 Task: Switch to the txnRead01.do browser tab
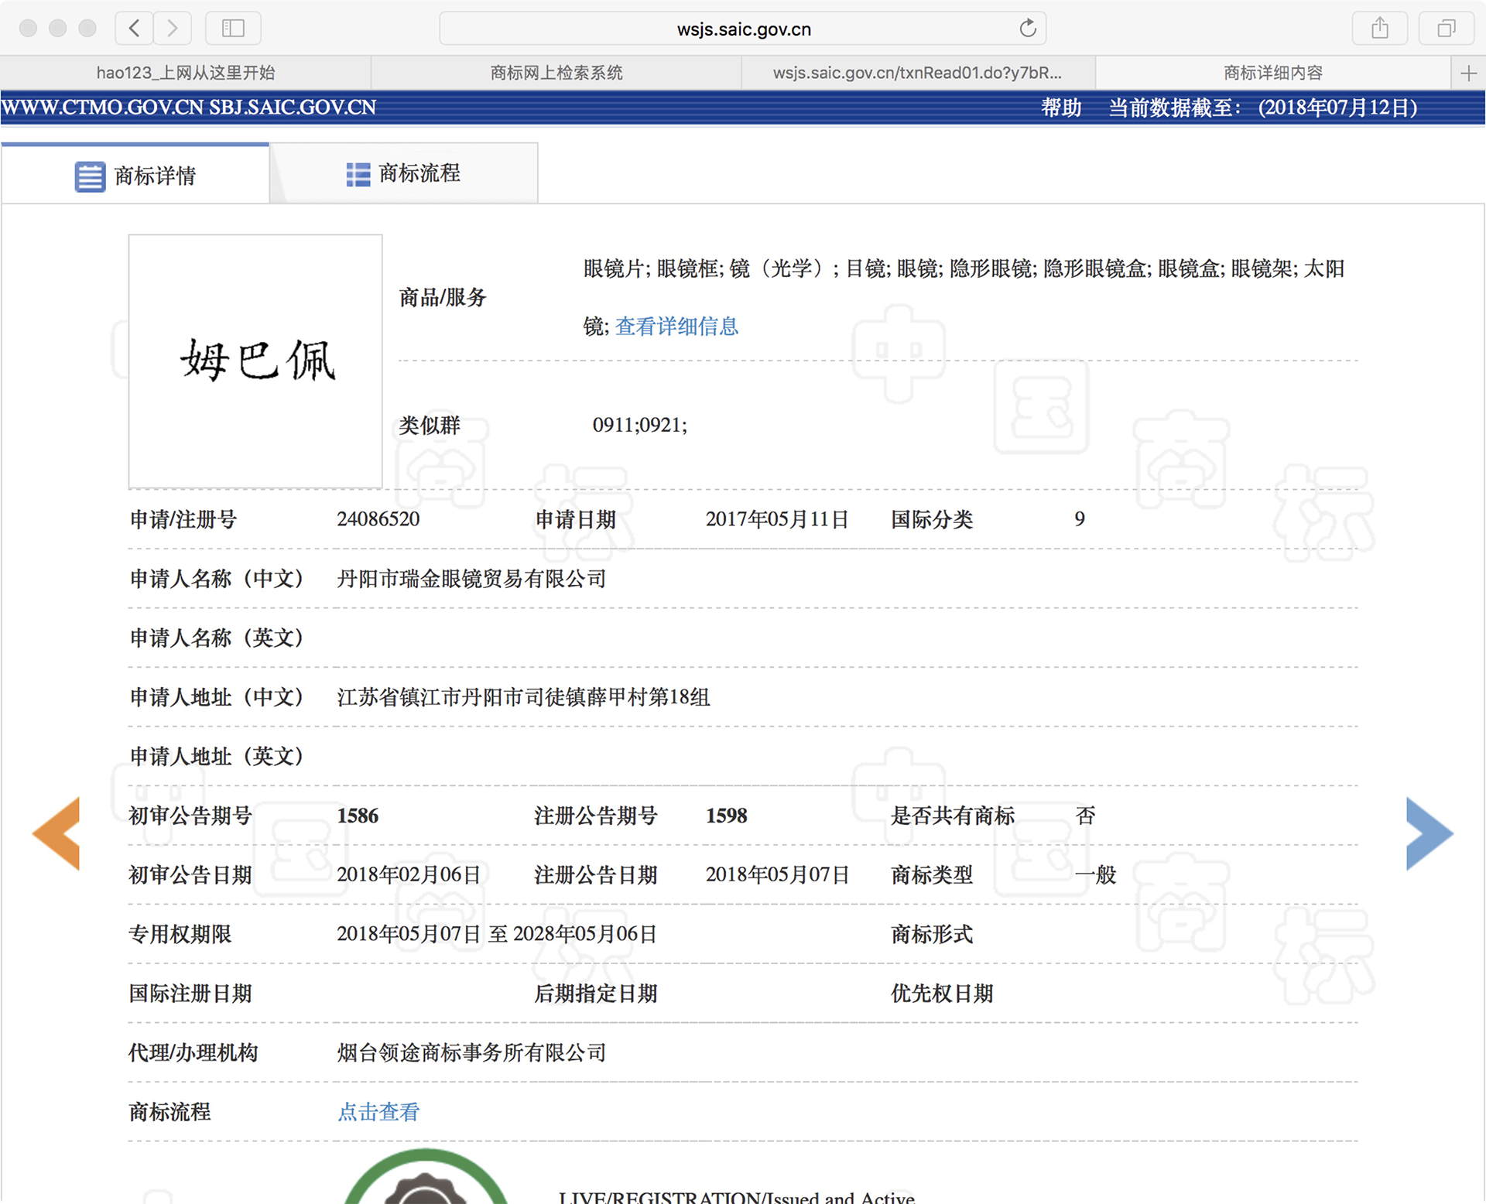tap(918, 73)
